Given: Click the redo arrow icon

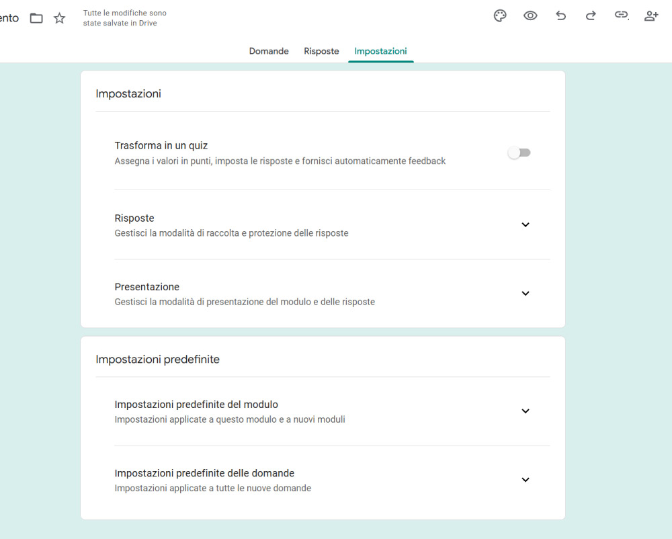Looking at the screenshot, I should click(591, 16).
